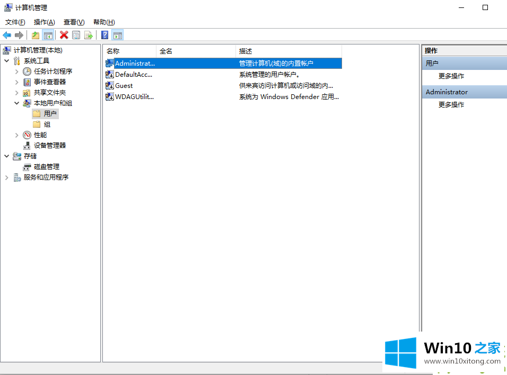Click the 用户 folder icon in tree

(x=37, y=114)
